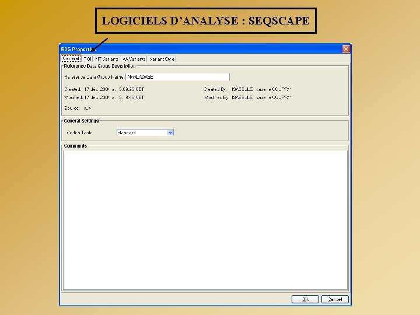Expand the Codon Table dropdown

tap(170, 132)
